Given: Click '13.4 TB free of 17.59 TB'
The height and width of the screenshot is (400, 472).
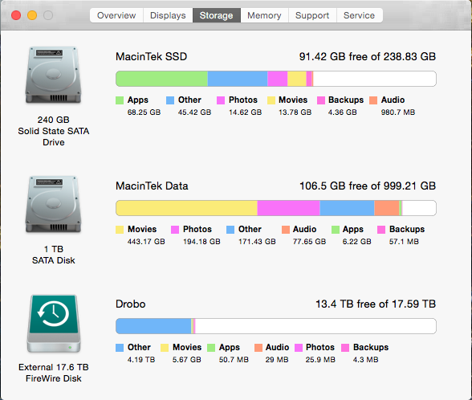Looking at the screenshot, I should [x=376, y=304].
